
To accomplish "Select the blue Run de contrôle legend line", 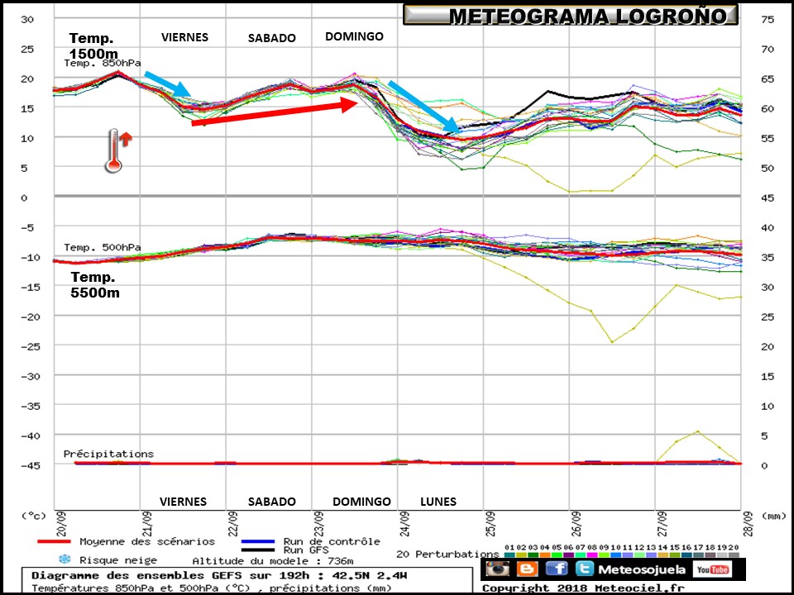I will coord(258,541).
